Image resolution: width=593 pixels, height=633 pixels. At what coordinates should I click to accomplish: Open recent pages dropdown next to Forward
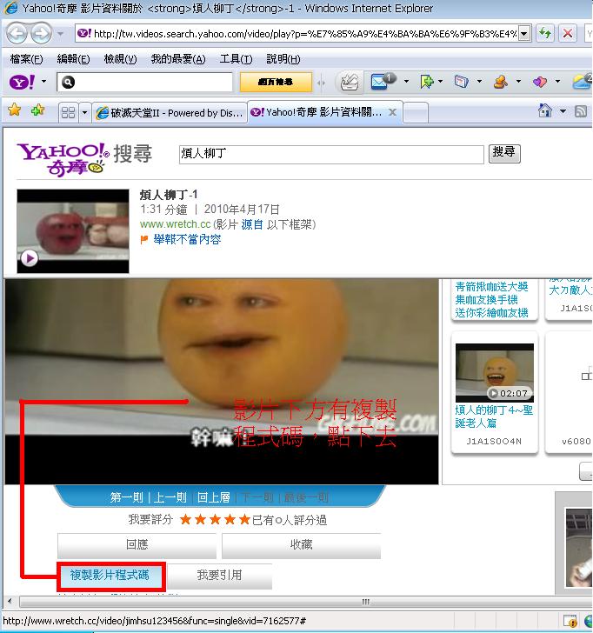(x=61, y=34)
